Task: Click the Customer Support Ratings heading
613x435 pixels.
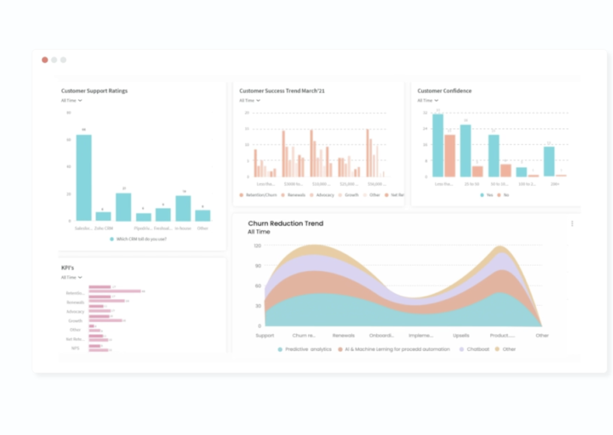Action: (x=94, y=90)
